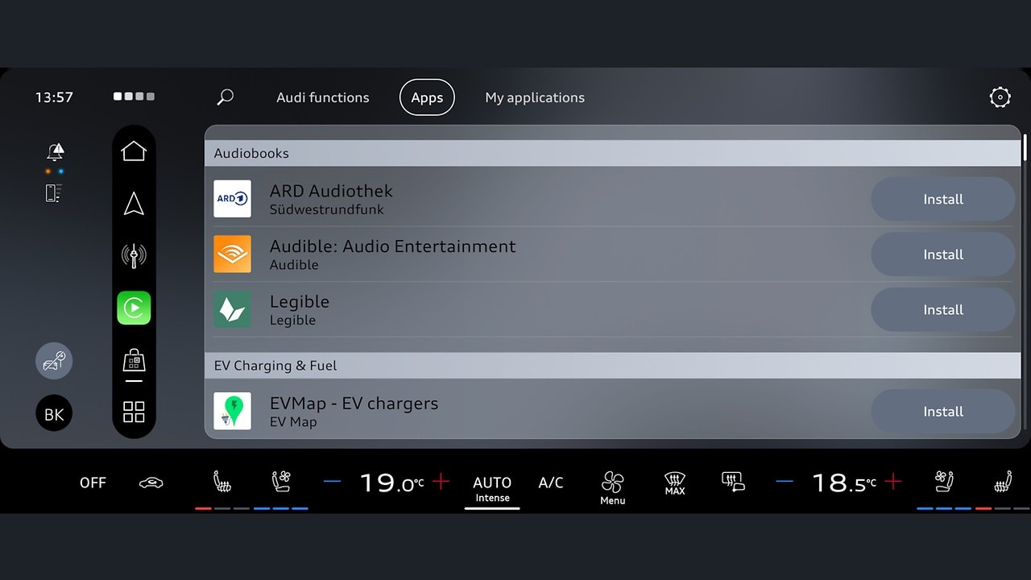The image size is (1031, 580).
Task: Install Audible: Audio Entertainment app
Action: coord(942,255)
